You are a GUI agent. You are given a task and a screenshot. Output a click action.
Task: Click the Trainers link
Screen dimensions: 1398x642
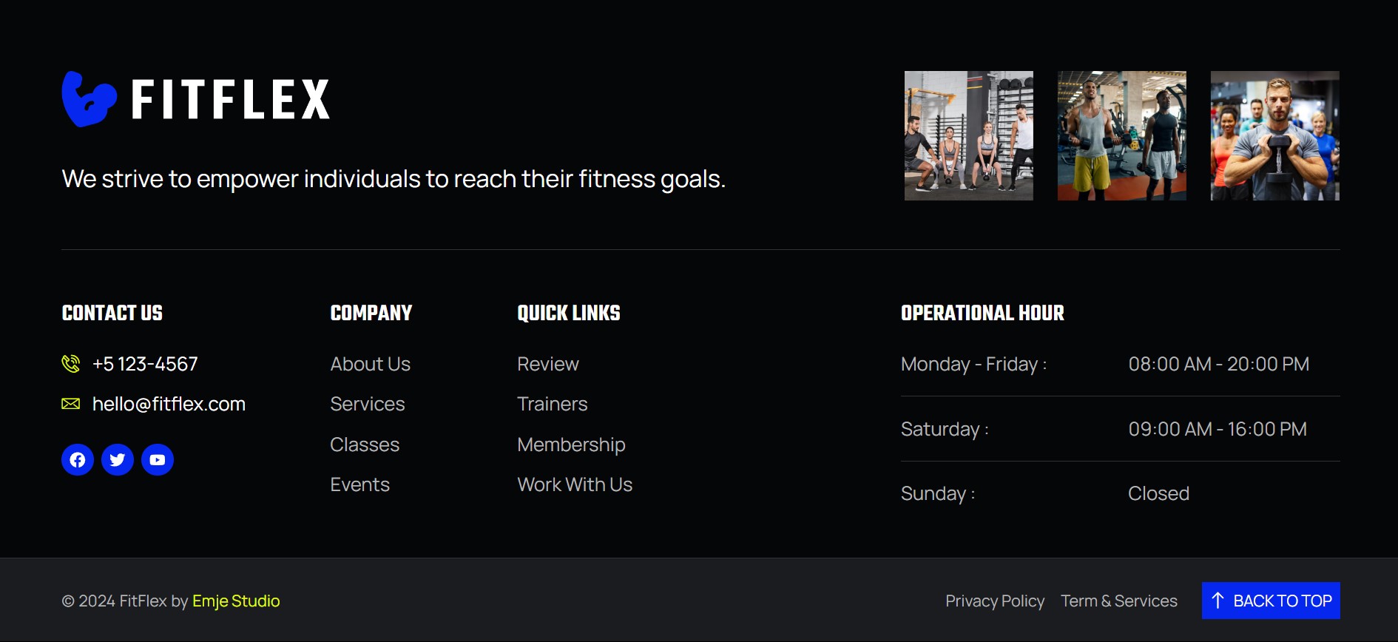click(x=552, y=403)
